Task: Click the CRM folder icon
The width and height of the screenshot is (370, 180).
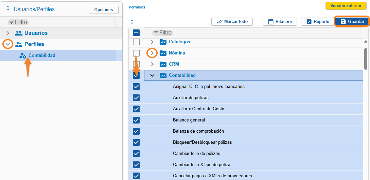Action: (x=163, y=64)
